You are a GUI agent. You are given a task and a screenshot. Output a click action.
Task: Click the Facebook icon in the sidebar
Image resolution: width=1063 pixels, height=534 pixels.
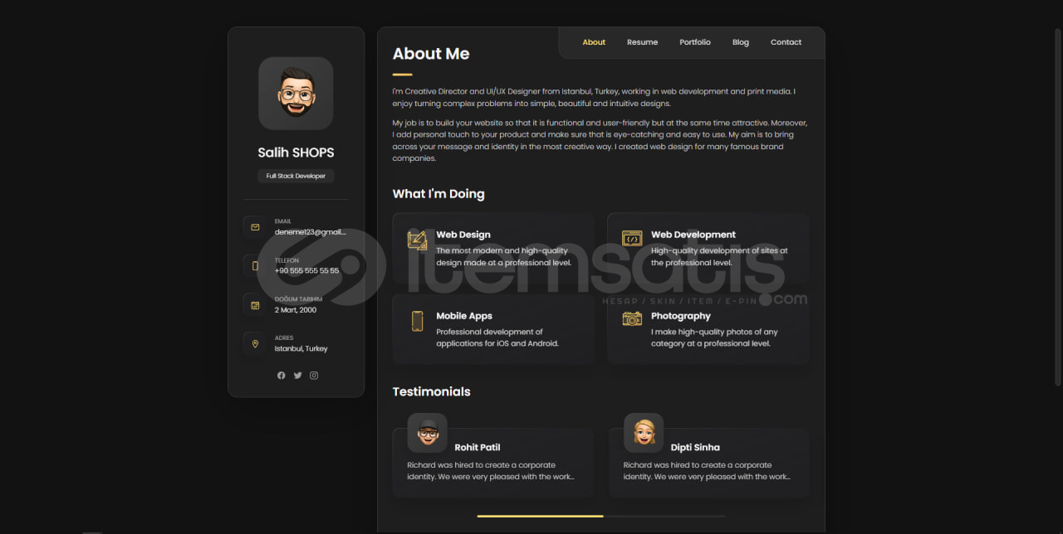click(281, 376)
